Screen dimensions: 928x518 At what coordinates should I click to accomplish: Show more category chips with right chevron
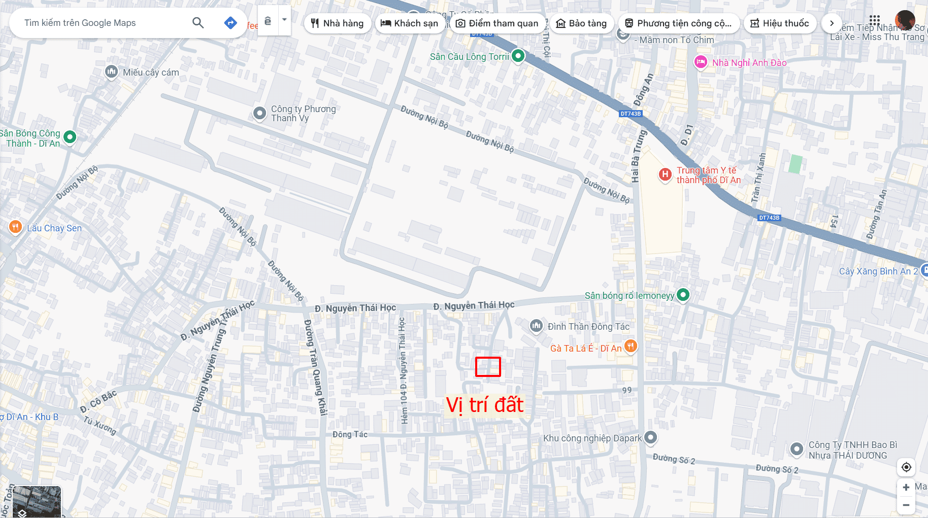(x=832, y=23)
